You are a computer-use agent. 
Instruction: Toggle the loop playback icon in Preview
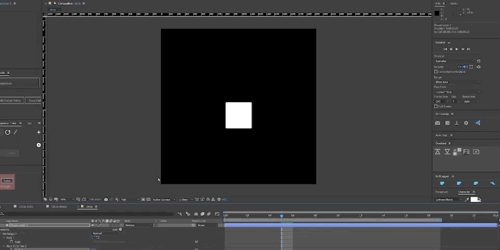[478, 67]
